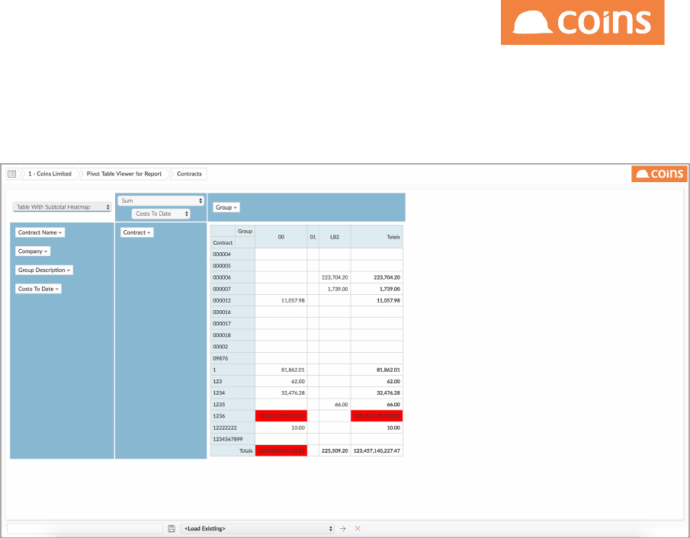This screenshot has height=538, width=690.
Task: Click the Contracts breadcrumb
Action: coord(189,174)
